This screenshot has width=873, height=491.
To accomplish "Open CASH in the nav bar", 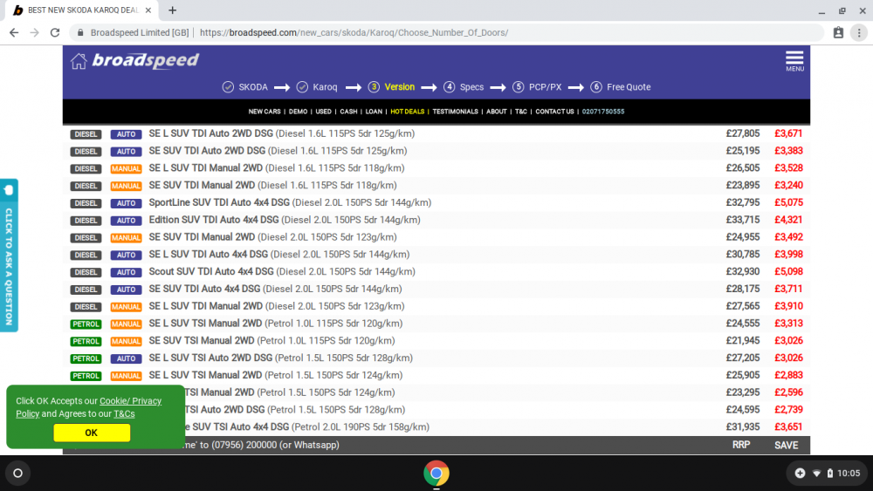I will tap(348, 112).
